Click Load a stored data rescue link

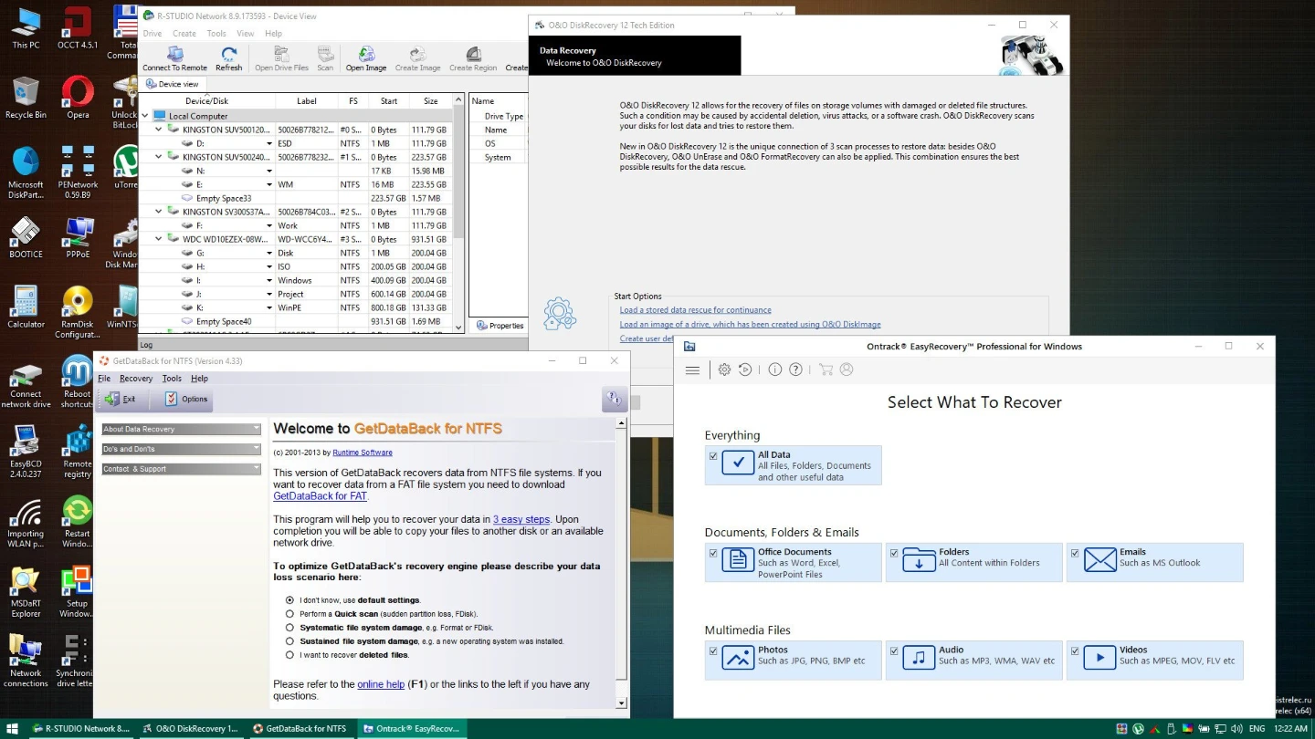(695, 310)
